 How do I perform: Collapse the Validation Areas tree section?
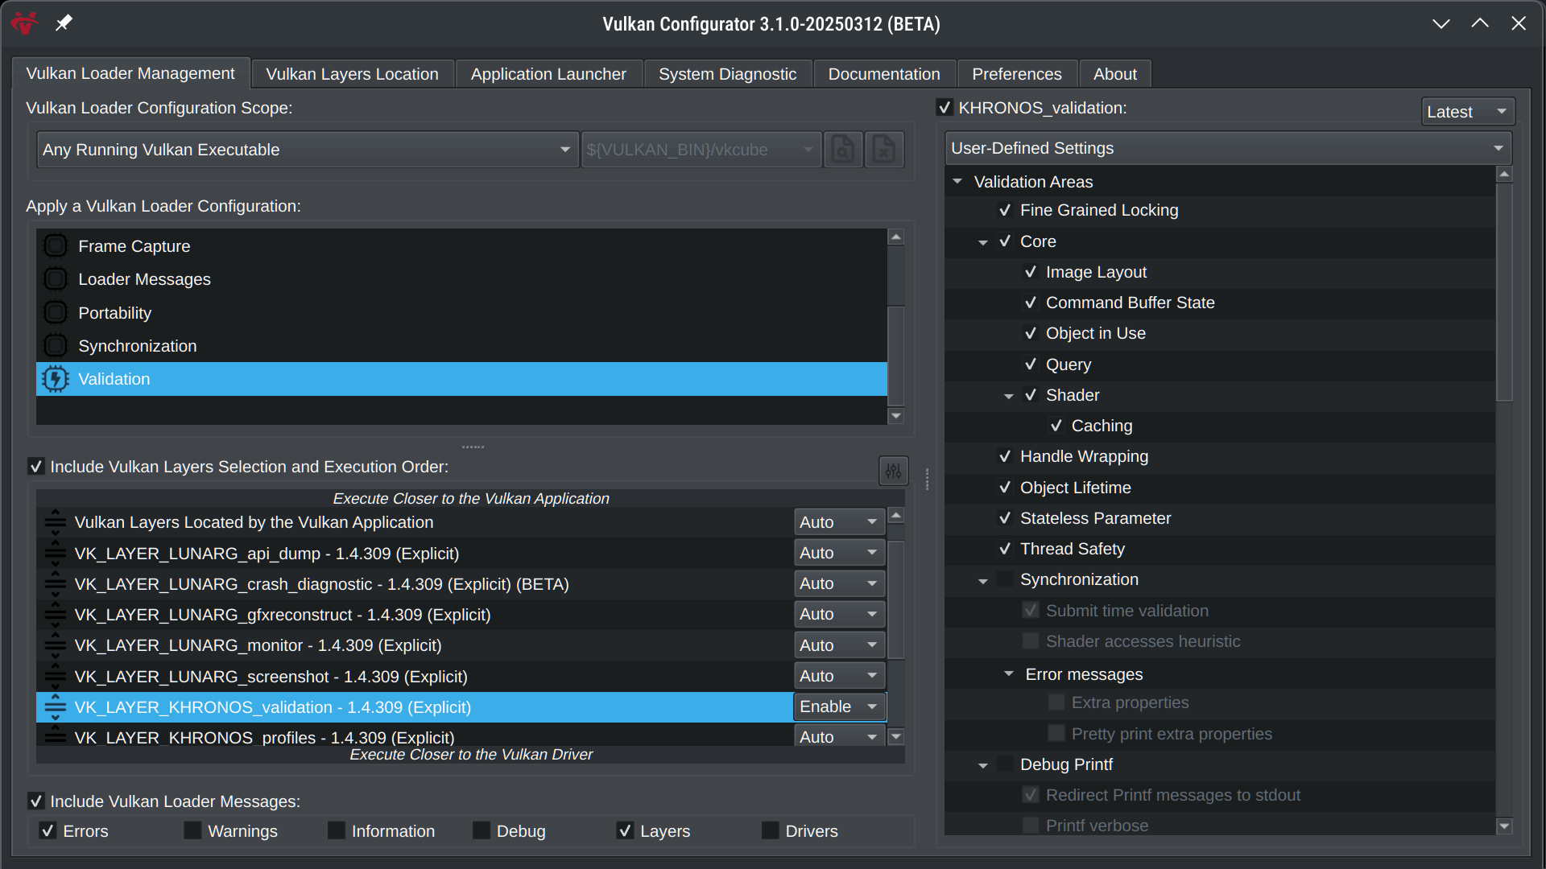pyautogui.click(x=957, y=182)
